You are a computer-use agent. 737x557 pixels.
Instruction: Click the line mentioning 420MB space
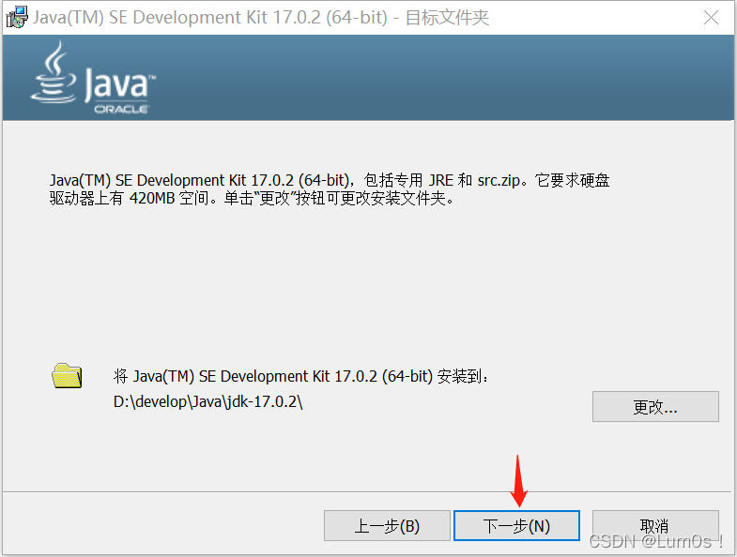(x=252, y=198)
